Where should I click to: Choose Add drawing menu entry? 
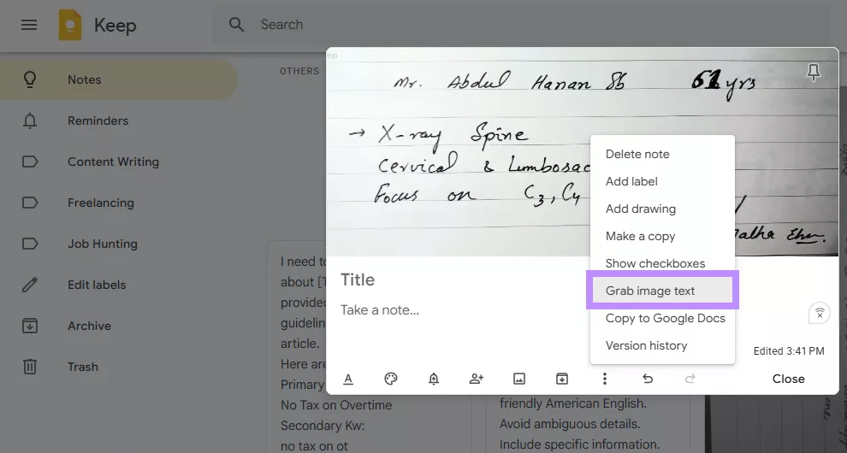662,209
